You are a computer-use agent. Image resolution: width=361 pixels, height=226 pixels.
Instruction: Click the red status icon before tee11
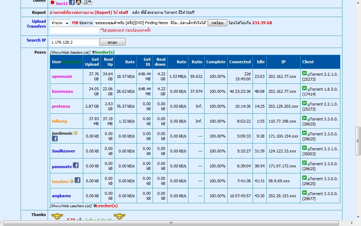53,2
